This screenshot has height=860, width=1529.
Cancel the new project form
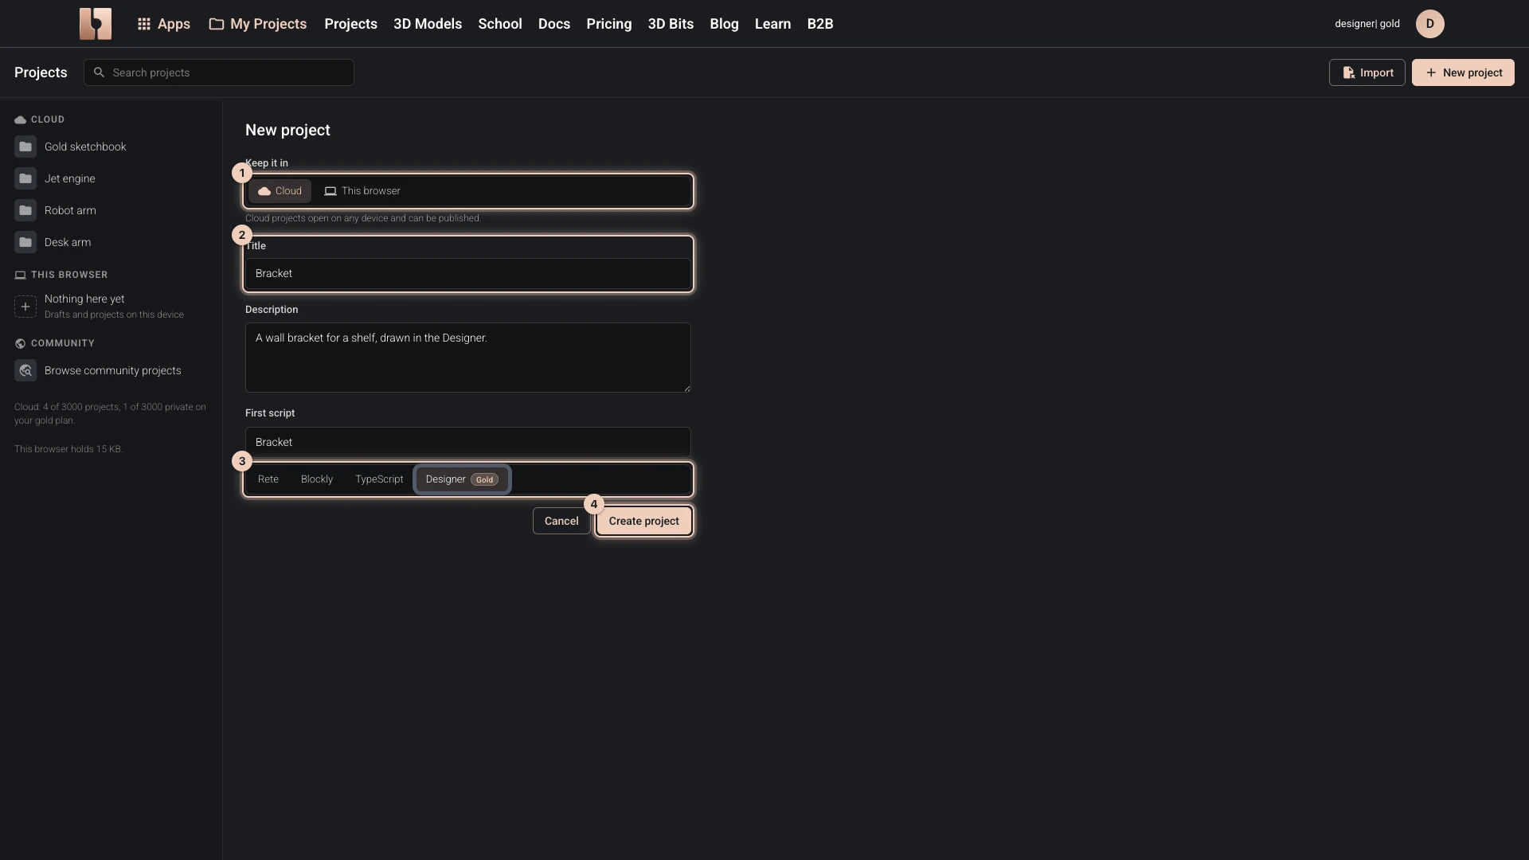(x=561, y=521)
